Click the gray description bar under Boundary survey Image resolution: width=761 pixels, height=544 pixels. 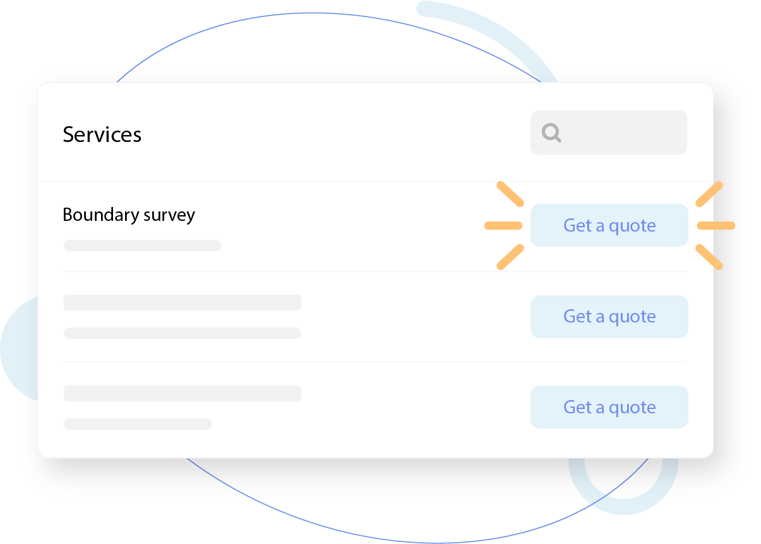(x=142, y=245)
